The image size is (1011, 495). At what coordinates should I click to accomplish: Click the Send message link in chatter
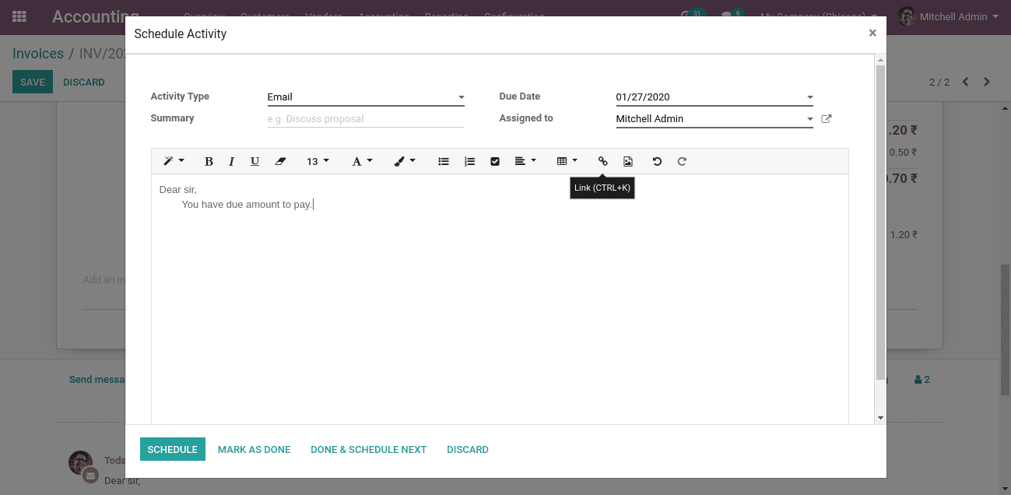pos(97,380)
